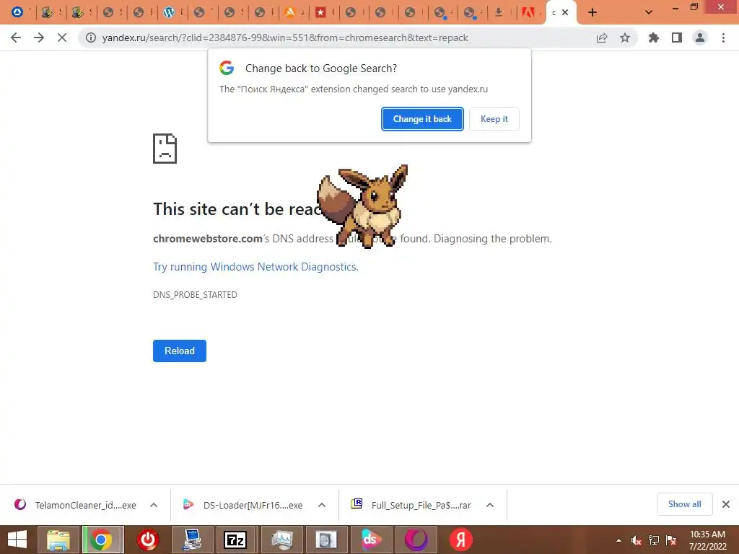The width and height of the screenshot is (739, 554).
Task: Click the Chrome taskbar icon
Action: point(101,540)
